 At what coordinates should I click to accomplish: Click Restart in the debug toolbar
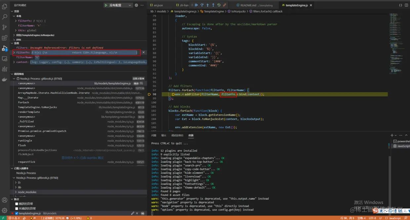pyautogui.click(x=219, y=5)
